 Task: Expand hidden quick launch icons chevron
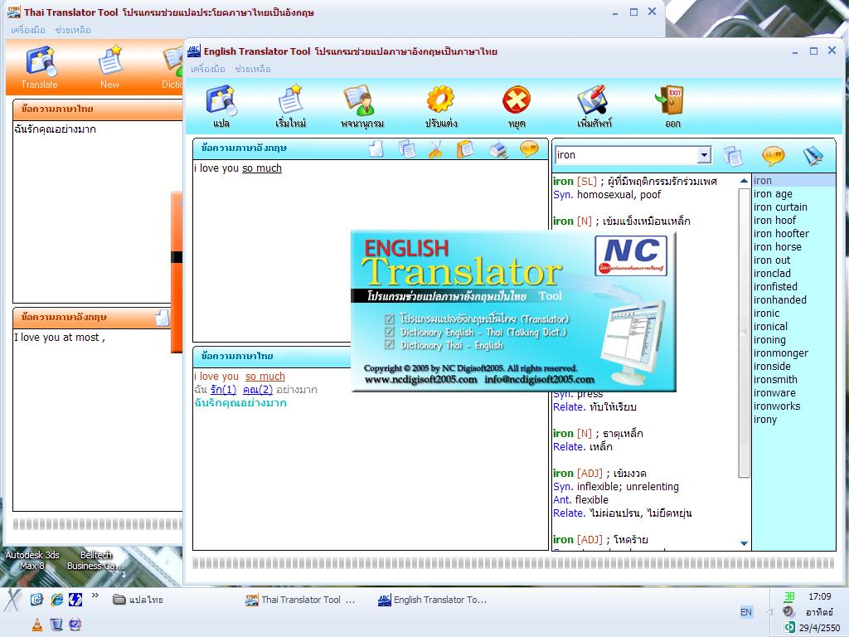pos(95,596)
